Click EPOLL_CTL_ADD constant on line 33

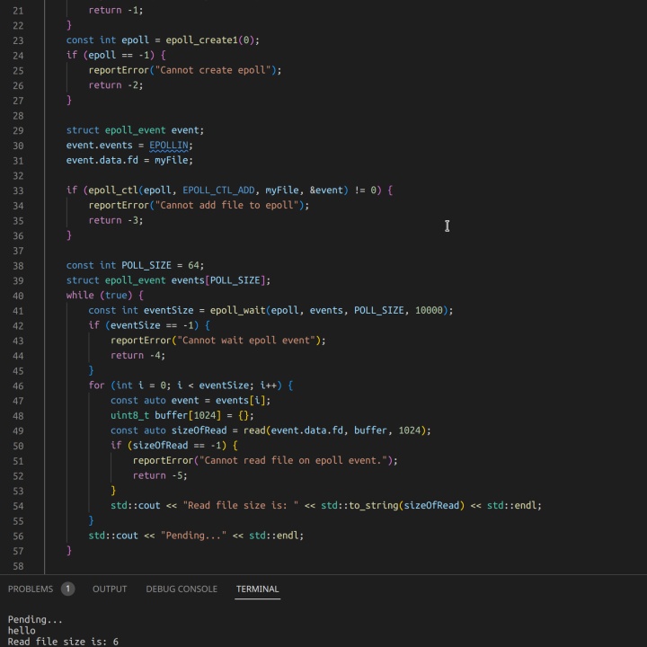click(x=218, y=191)
